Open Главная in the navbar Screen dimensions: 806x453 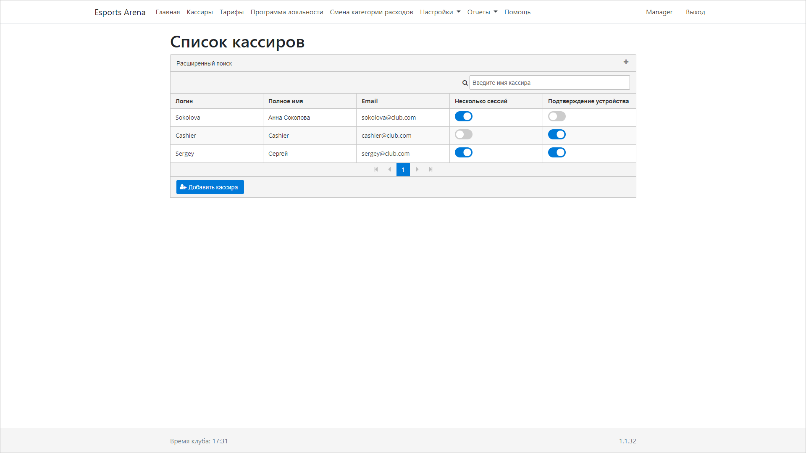tap(168, 12)
